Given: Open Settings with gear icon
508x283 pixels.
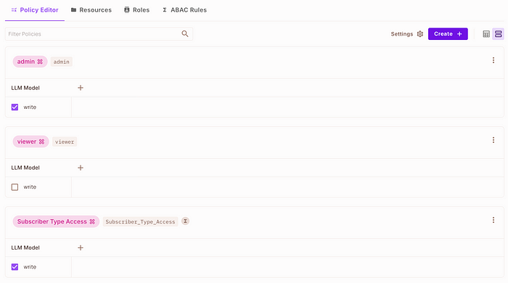Looking at the screenshot, I should (x=407, y=34).
